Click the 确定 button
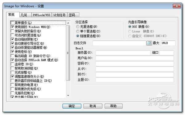Screen dimensions: 185x115 pos(72,106)
